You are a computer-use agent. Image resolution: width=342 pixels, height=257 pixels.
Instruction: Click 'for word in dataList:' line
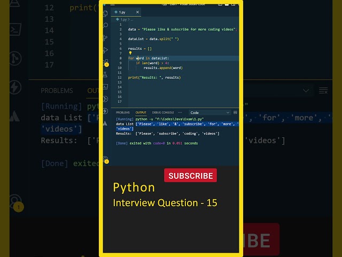[x=149, y=58]
